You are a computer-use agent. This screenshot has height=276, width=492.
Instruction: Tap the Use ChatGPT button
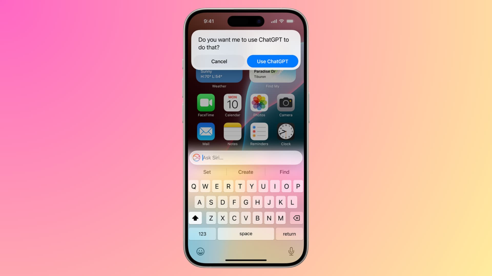click(x=273, y=61)
